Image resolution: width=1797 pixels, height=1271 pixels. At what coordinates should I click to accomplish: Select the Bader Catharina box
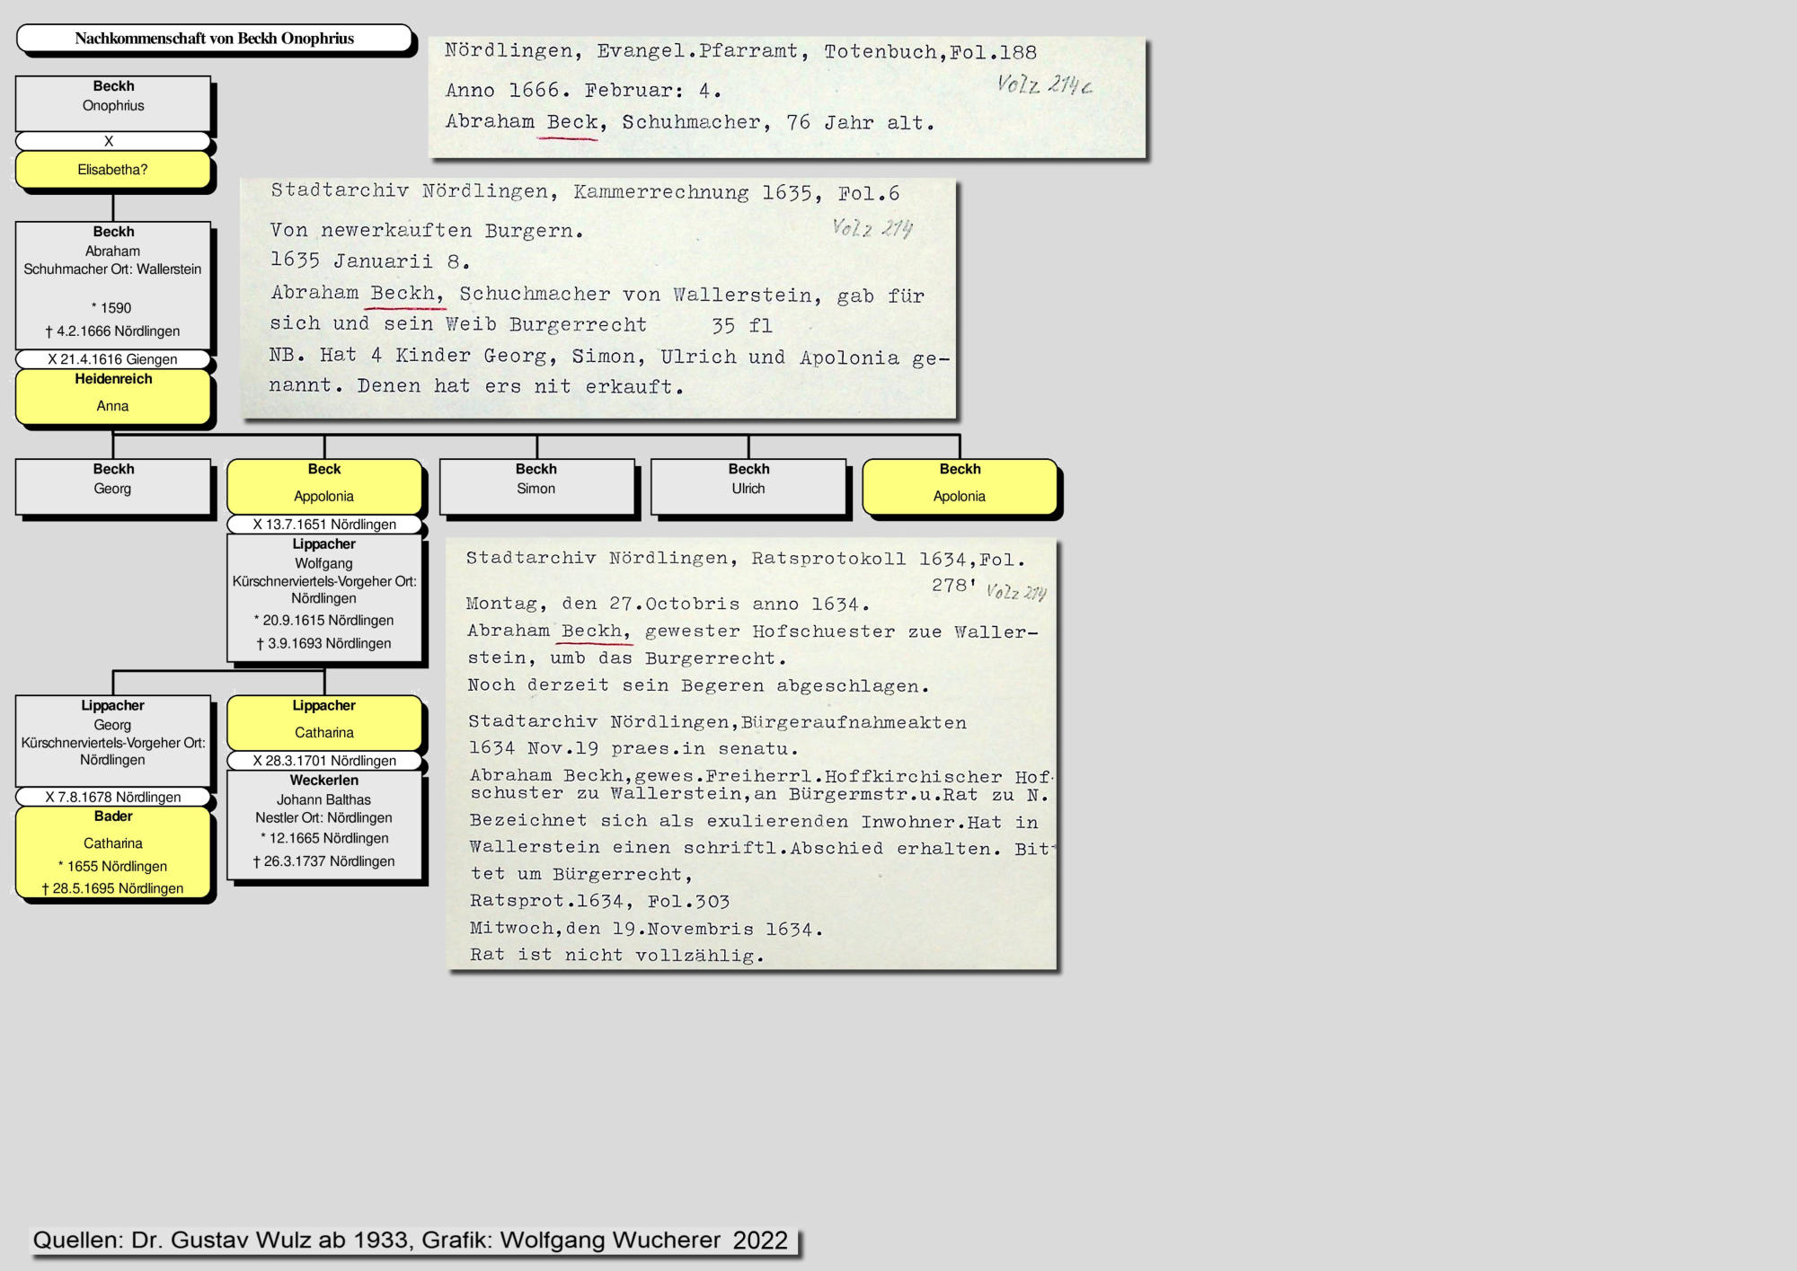pos(112,852)
